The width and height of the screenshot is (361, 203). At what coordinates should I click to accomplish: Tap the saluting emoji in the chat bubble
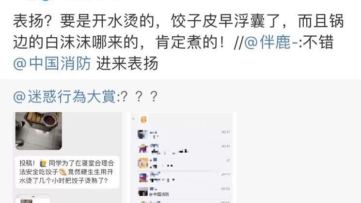coord(43,163)
